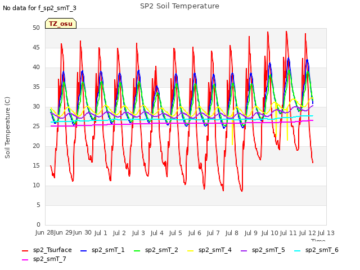360x270 pixels.
Task: Select the sp2_smT_6 legend label
Action: (x=322, y=250)
